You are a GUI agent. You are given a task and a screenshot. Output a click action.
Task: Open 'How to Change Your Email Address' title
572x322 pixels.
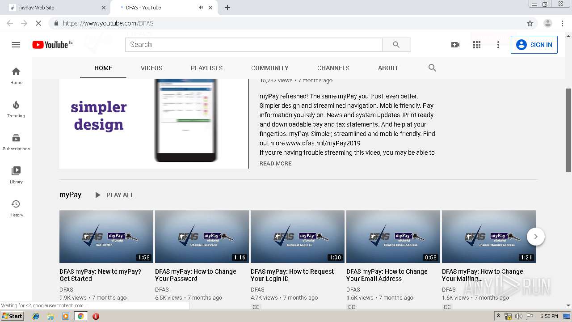point(387,275)
